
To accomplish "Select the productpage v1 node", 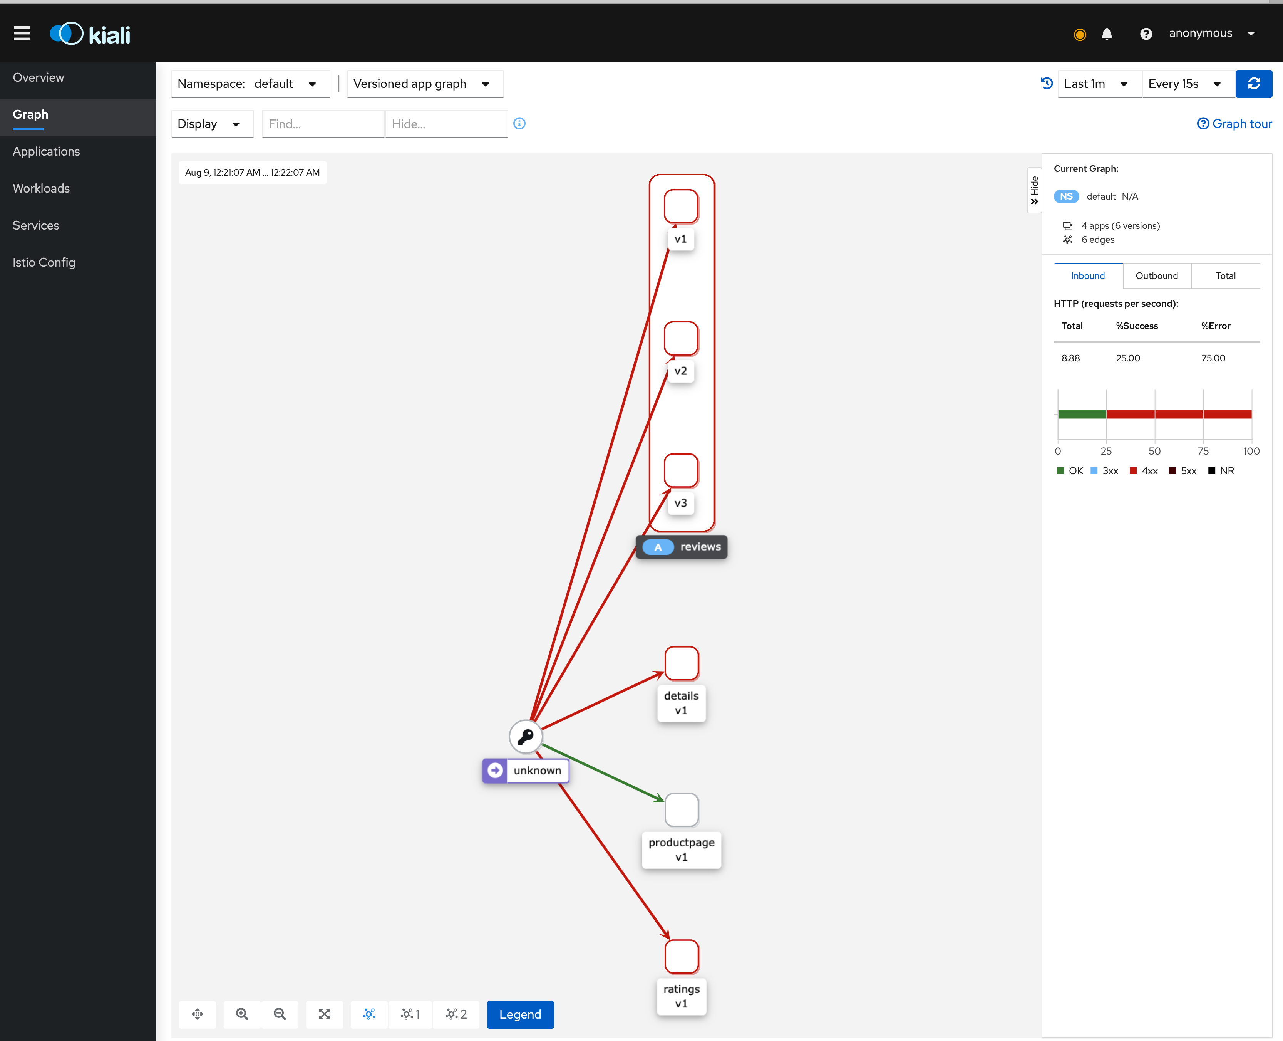I will pyautogui.click(x=681, y=810).
